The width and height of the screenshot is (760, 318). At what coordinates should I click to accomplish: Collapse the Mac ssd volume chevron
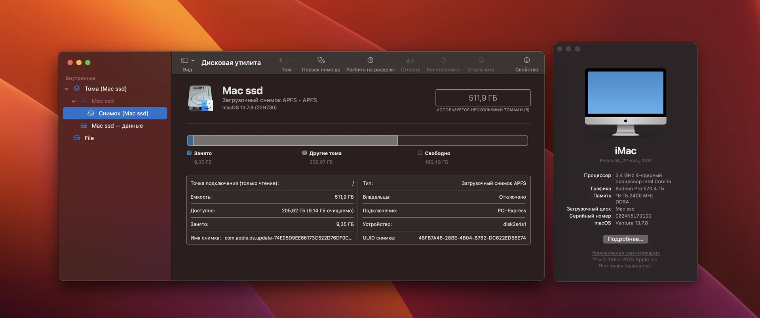(x=74, y=101)
